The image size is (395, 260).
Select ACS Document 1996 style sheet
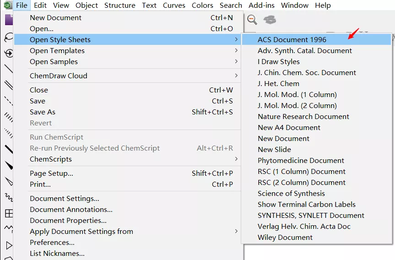click(x=316, y=39)
